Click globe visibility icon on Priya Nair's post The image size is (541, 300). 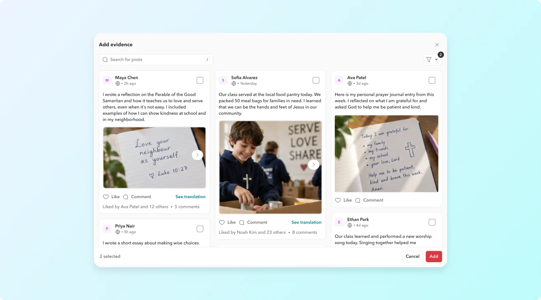(118, 232)
